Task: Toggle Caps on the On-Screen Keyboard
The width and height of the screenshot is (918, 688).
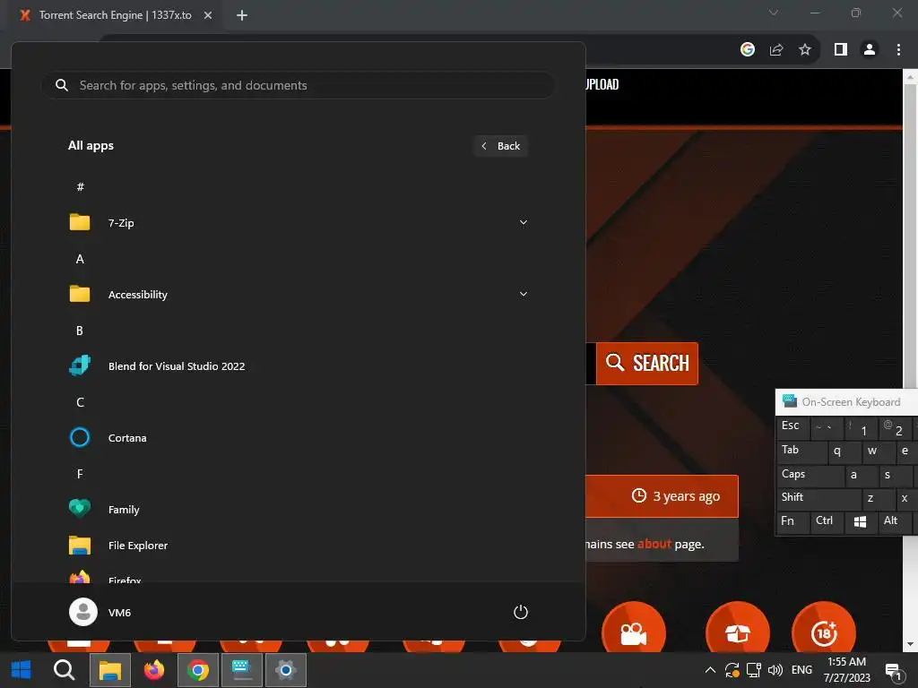Action: point(810,475)
